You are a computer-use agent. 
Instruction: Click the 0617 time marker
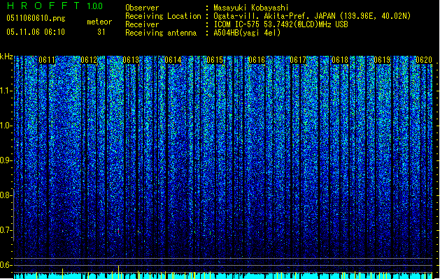click(x=298, y=60)
